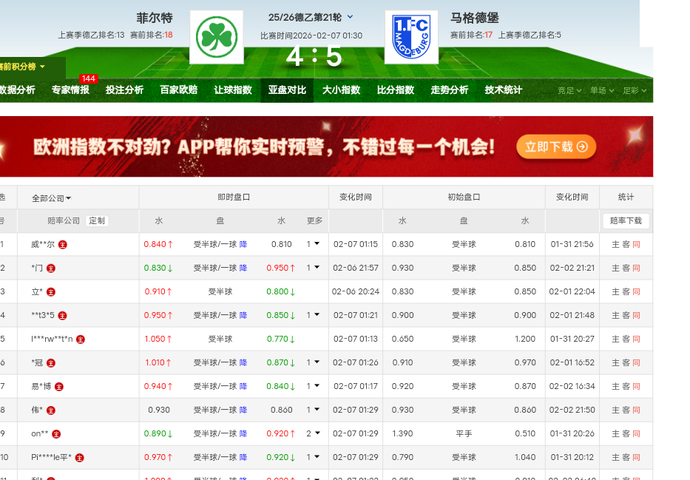Expand more odds for 威**尔 row
The width and height of the screenshot is (690, 480).
click(x=314, y=244)
